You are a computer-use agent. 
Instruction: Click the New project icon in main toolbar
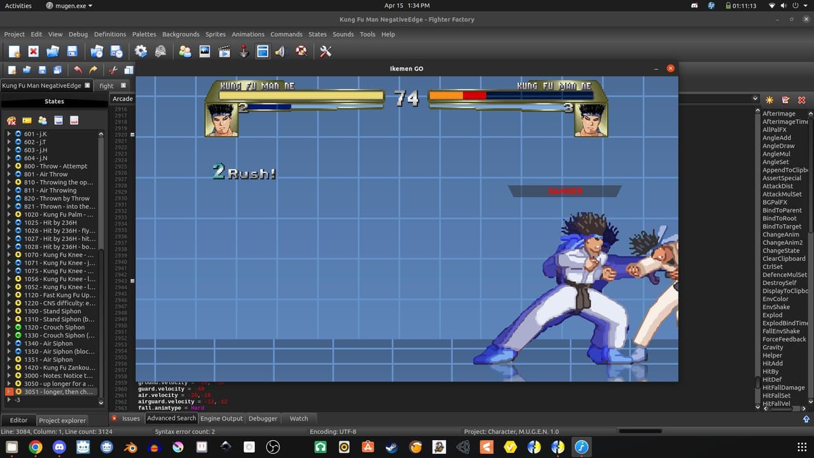point(14,52)
